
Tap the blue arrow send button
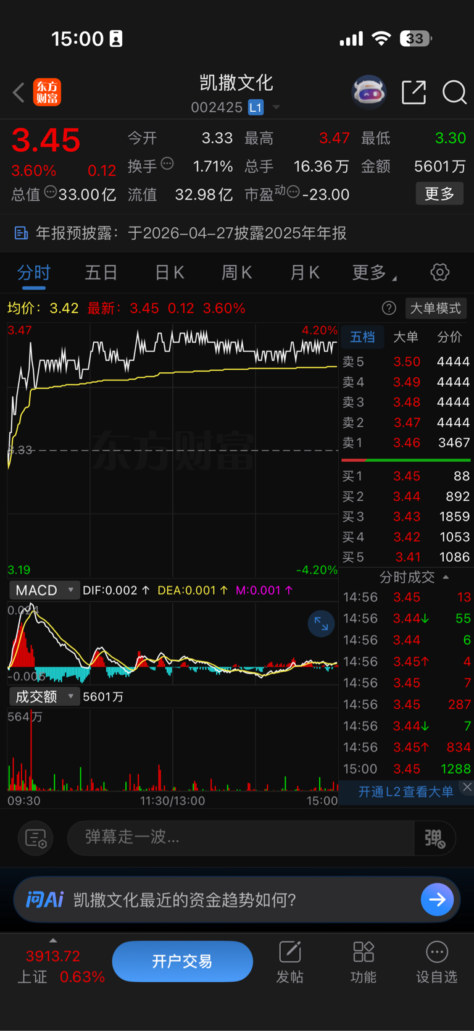[437, 900]
